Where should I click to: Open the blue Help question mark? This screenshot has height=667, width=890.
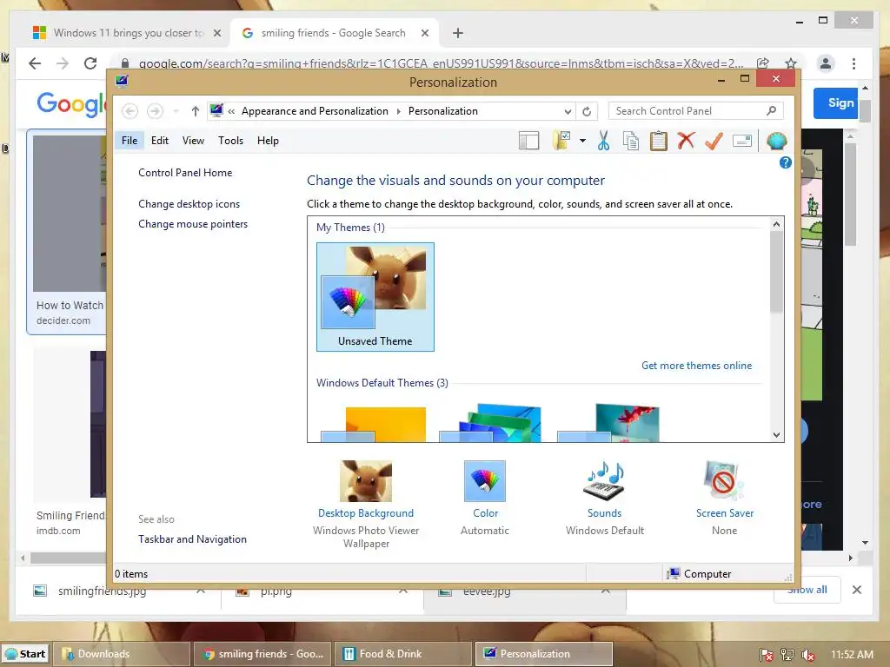(x=785, y=162)
